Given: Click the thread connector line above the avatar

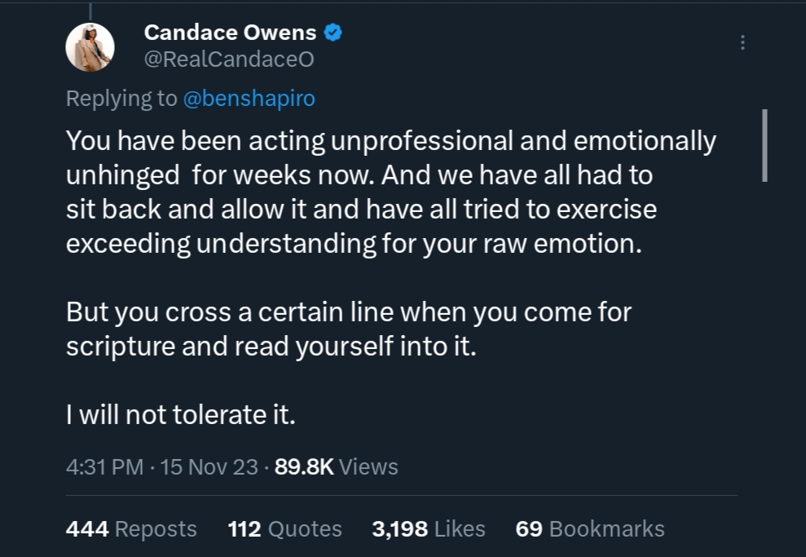Looking at the screenshot, I should point(90,11).
